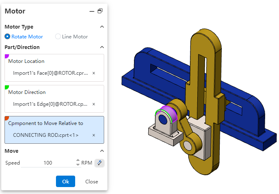Remove CONNECTING ROD component selection
The image size is (279, 194).
pos(94,135)
